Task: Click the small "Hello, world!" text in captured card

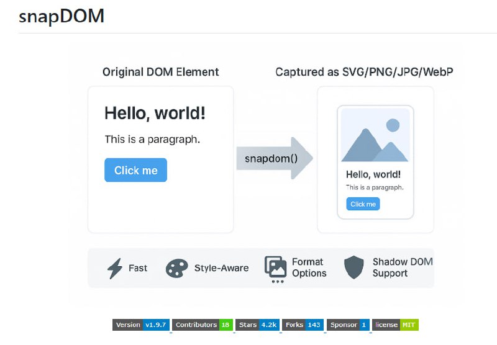Action: coord(373,174)
